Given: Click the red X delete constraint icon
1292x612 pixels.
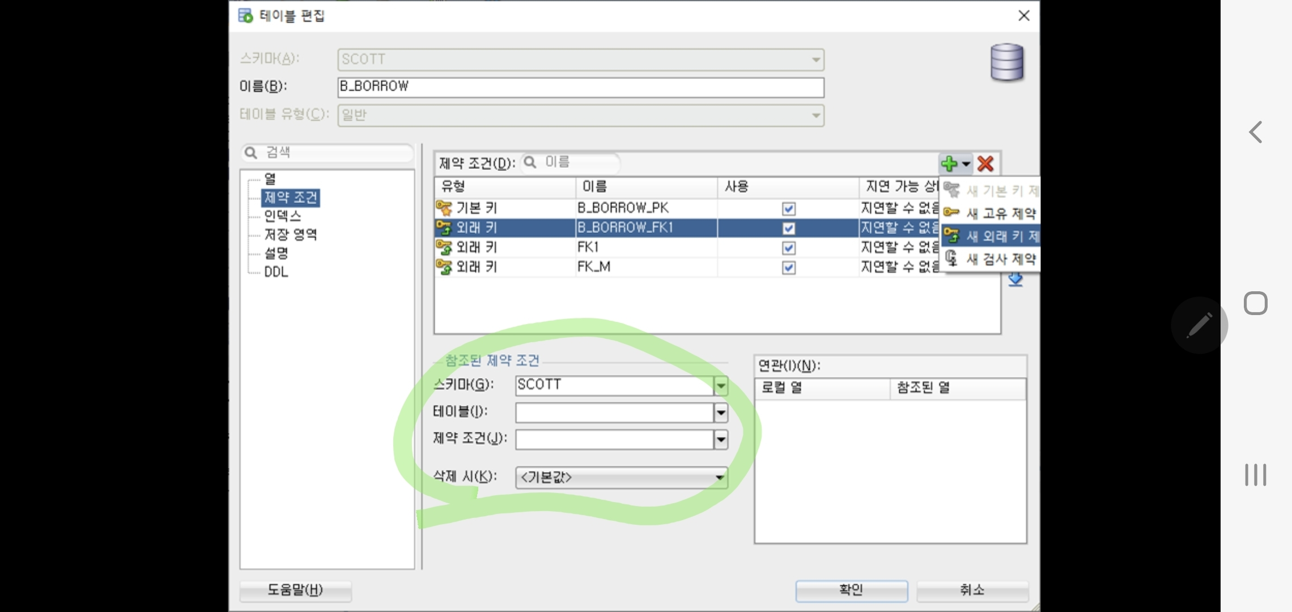Looking at the screenshot, I should click(985, 164).
